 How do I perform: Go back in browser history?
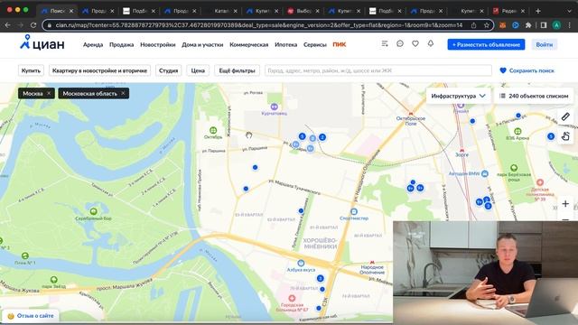point(8,25)
